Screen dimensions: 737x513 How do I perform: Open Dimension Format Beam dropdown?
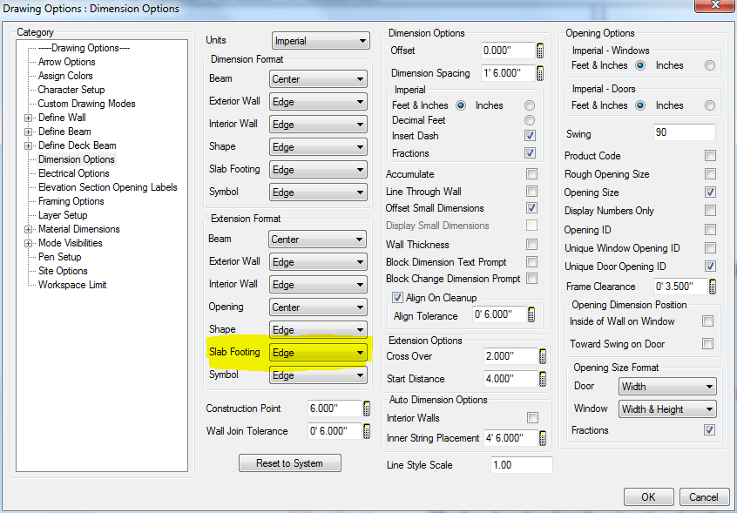tap(318, 79)
